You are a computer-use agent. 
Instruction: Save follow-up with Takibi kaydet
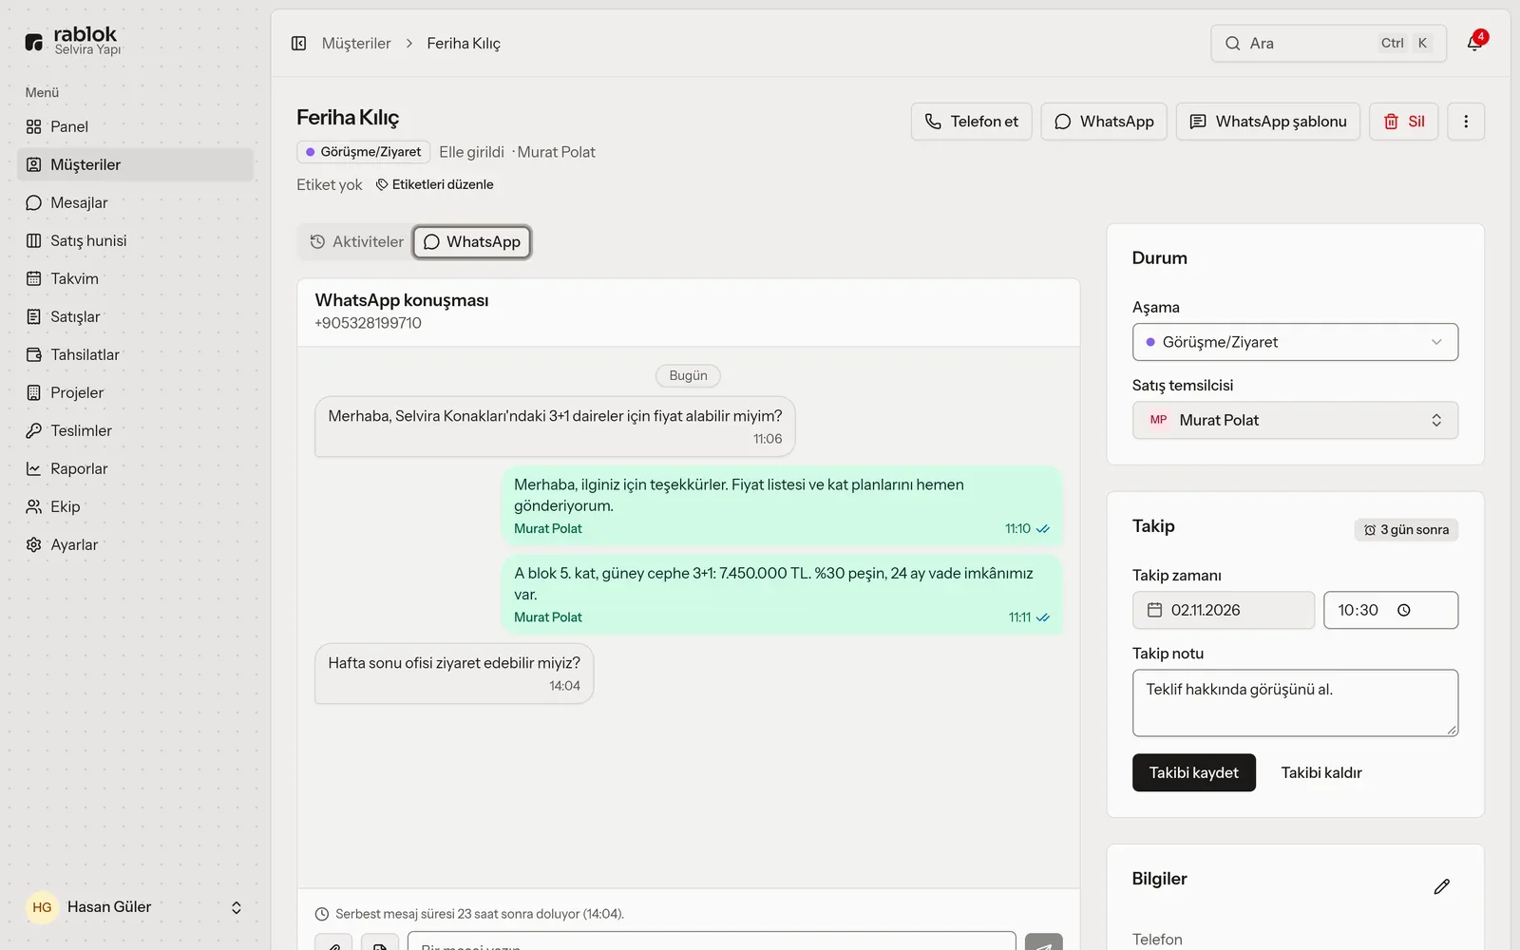click(x=1194, y=772)
